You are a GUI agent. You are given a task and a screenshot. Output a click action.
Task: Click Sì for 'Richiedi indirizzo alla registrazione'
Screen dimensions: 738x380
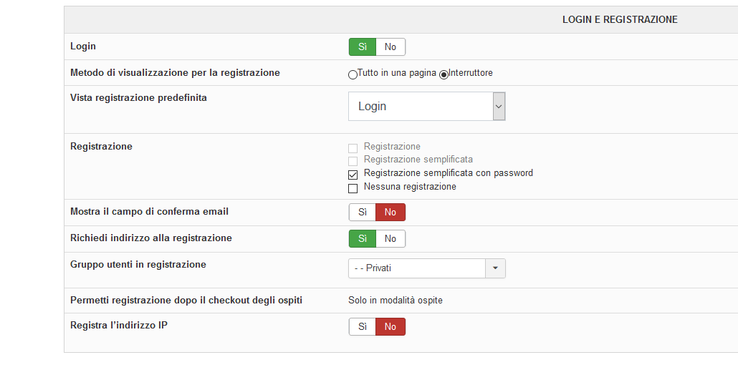click(363, 239)
